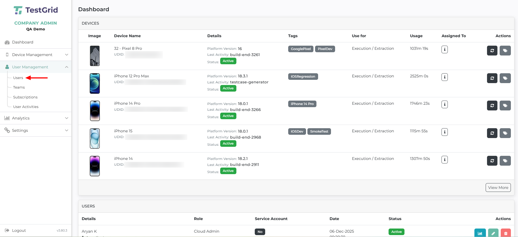Click refresh icon for Pixel 8 Pro

tap(492, 51)
